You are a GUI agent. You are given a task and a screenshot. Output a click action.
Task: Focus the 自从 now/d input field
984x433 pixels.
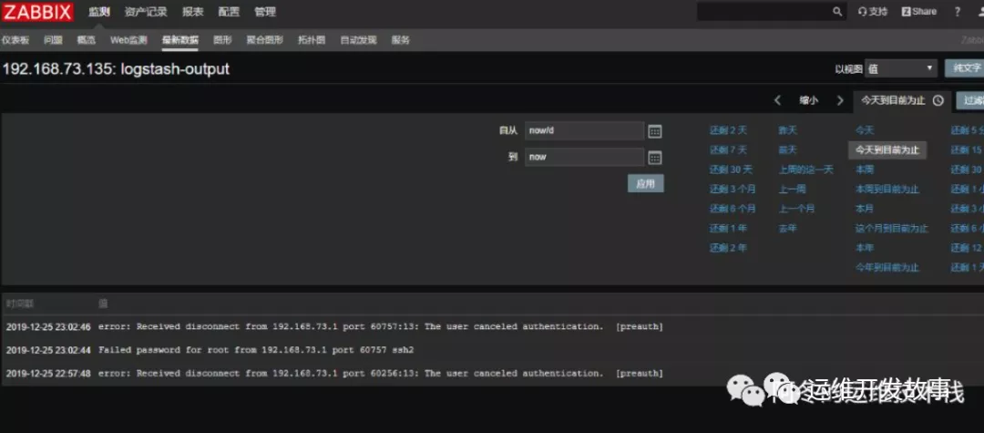pyautogui.click(x=584, y=130)
